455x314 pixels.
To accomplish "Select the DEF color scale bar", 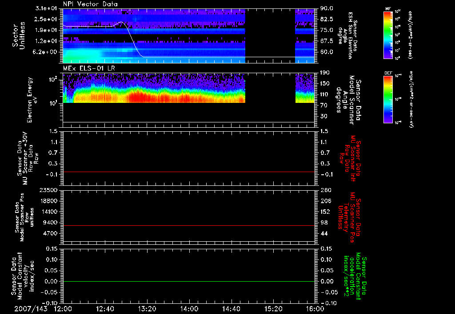I will click(x=388, y=99).
